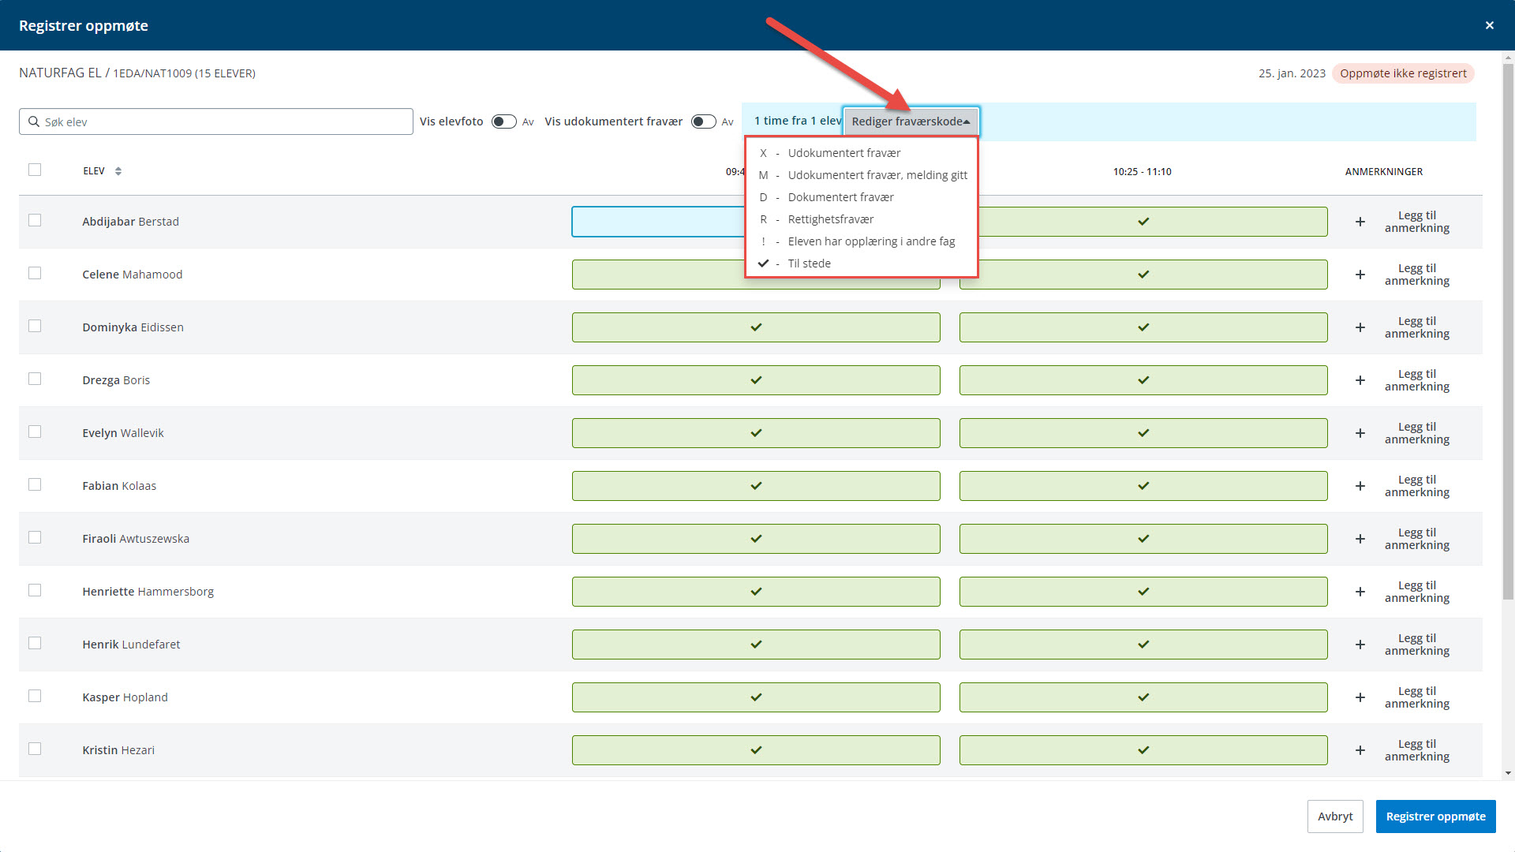Collapse the Rediger fraværskode dropdown
The height and width of the screenshot is (852, 1515).
(x=911, y=121)
